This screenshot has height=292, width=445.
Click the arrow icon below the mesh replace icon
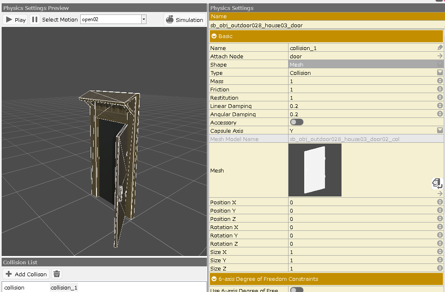(440, 194)
